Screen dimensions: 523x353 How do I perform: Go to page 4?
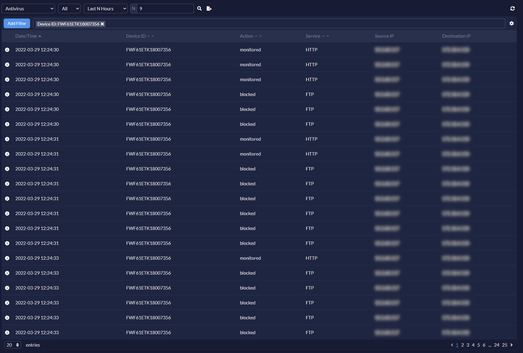click(473, 345)
